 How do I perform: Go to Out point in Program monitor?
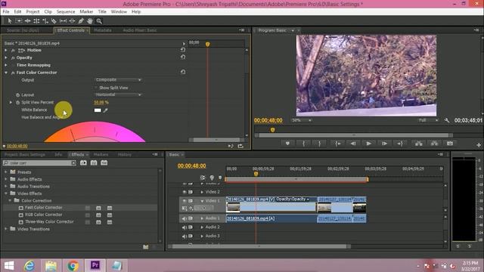(x=400, y=144)
